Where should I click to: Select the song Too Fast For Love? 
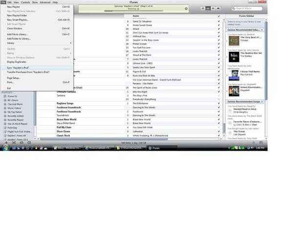[x=141, y=47]
